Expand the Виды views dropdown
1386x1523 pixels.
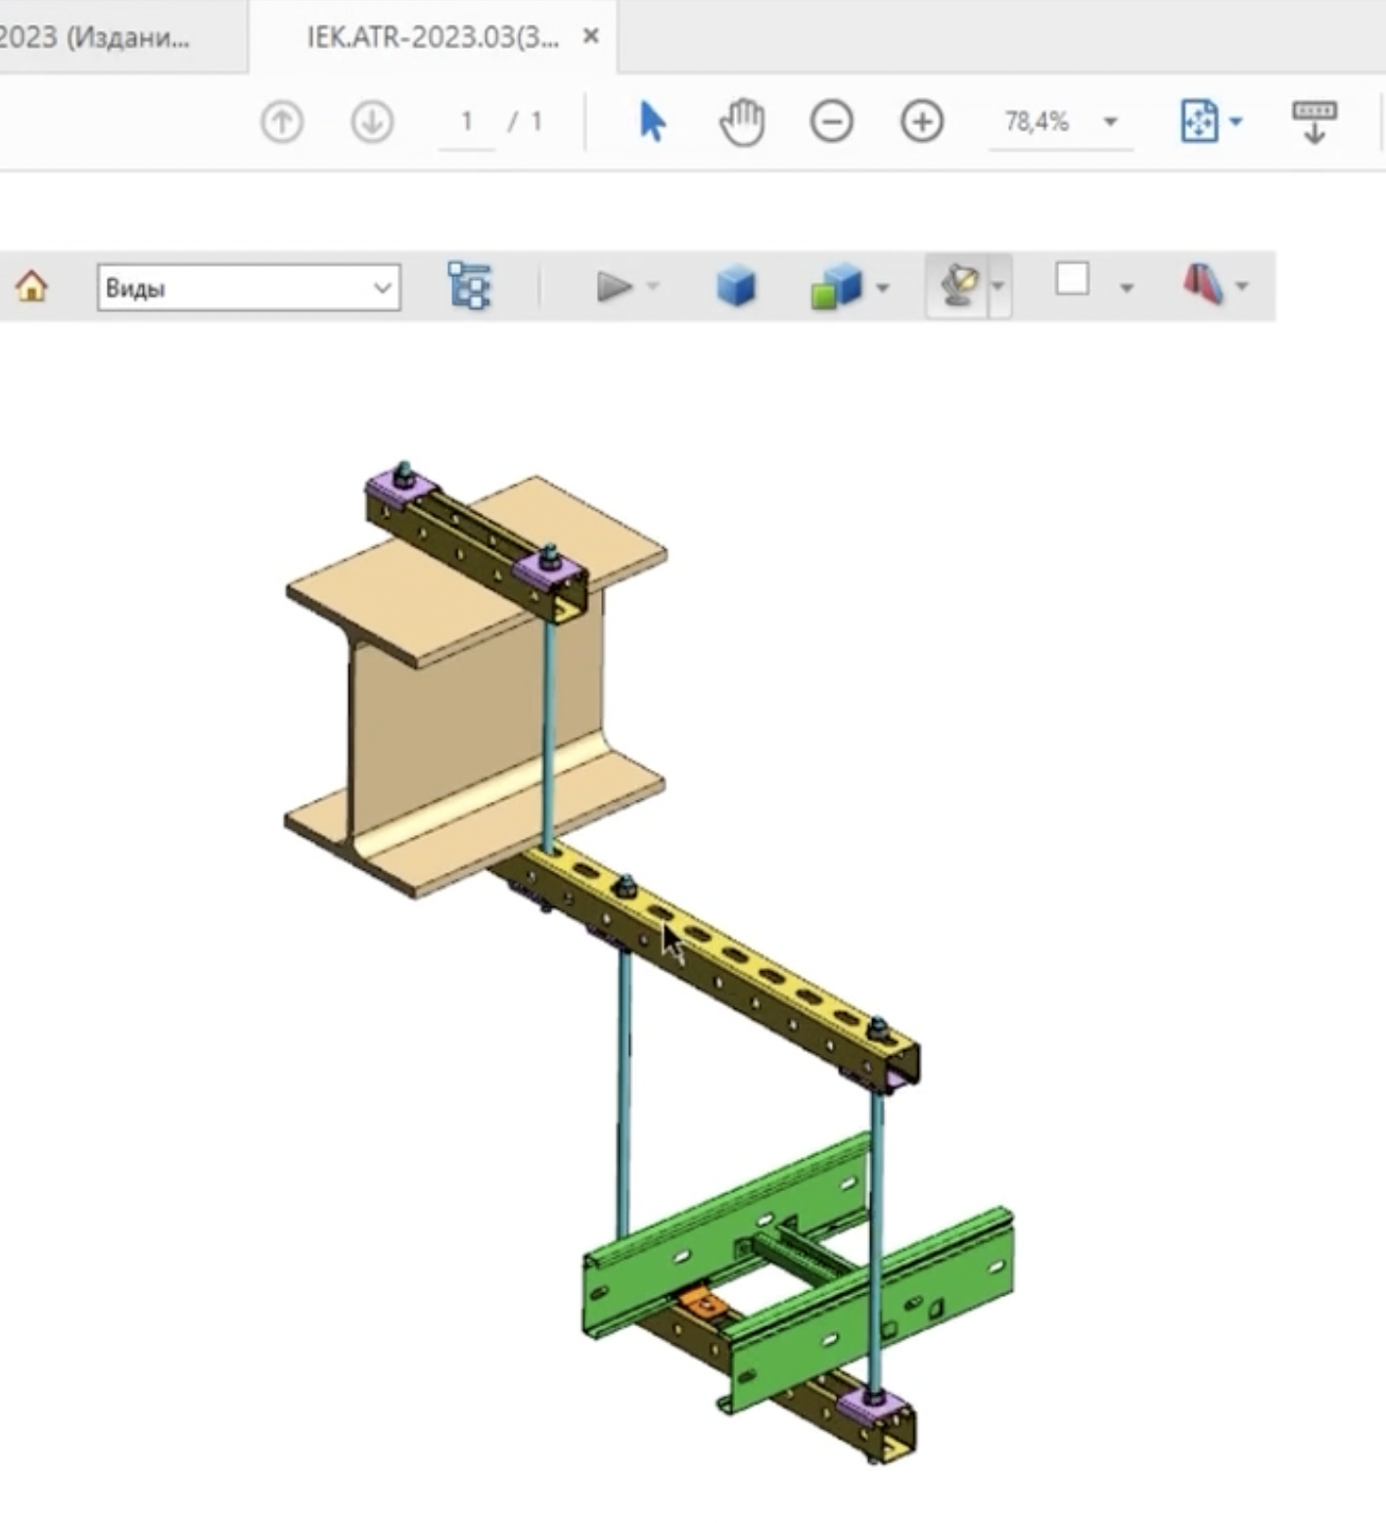tap(382, 288)
